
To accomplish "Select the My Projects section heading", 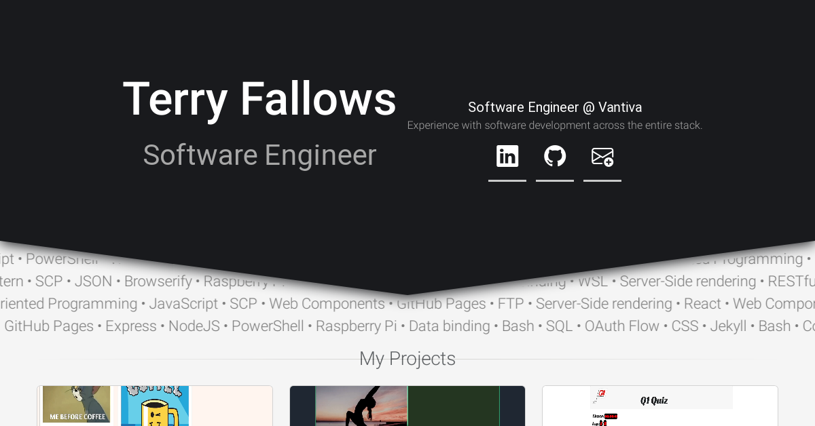I will click(407, 358).
